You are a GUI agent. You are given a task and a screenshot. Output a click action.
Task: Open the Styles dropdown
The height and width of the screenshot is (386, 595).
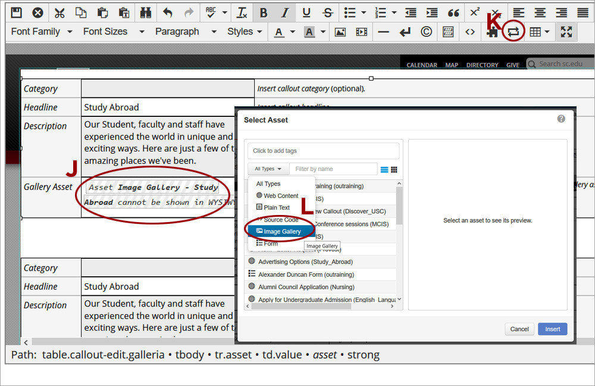[x=245, y=32]
